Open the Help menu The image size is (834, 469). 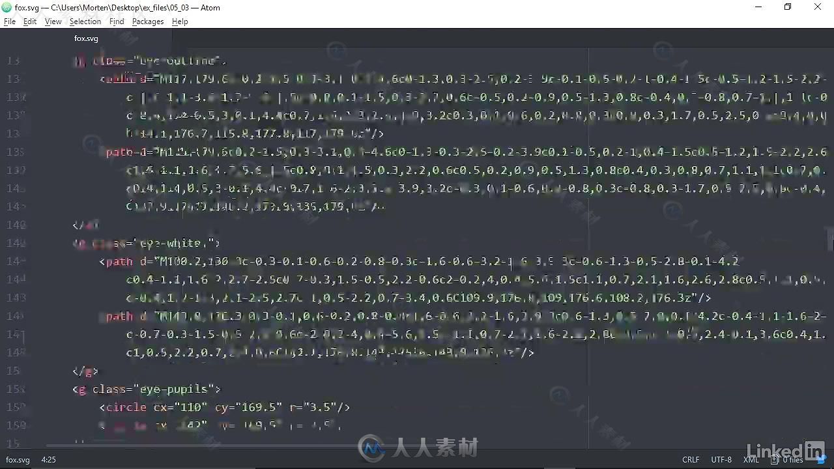point(180,21)
